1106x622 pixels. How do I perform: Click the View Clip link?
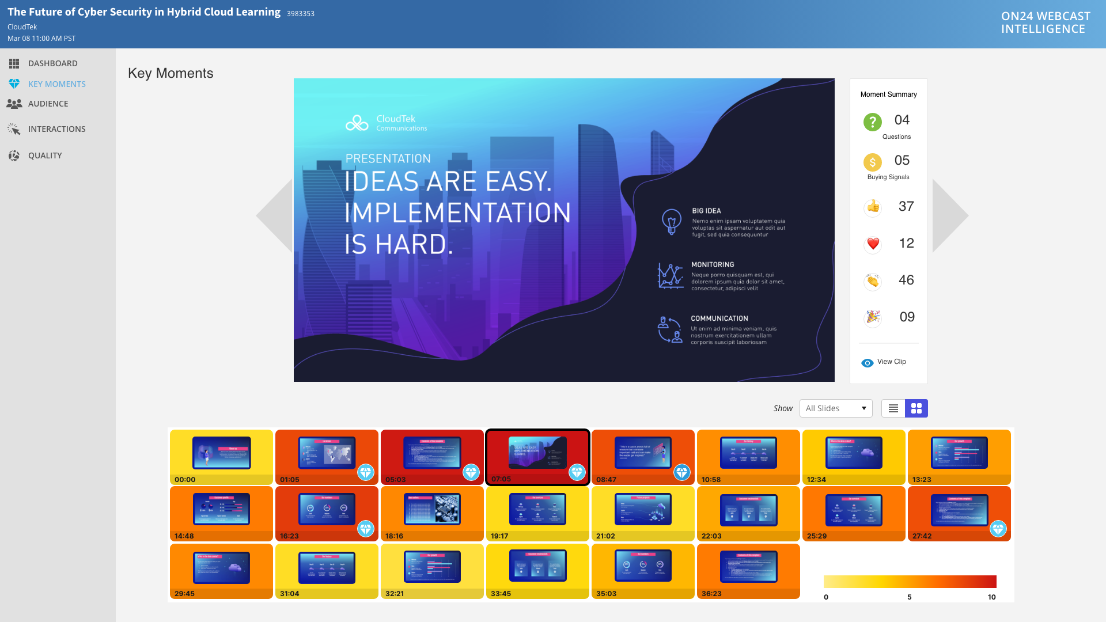click(892, 362)
